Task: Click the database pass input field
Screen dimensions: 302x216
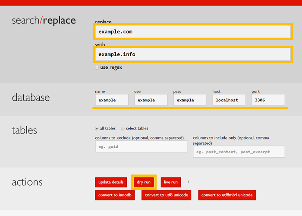Action: coord(190,100)
